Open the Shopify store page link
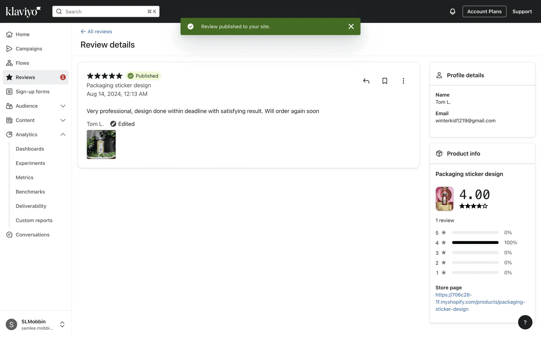This screenshot has width=541, height=338. 480,302
